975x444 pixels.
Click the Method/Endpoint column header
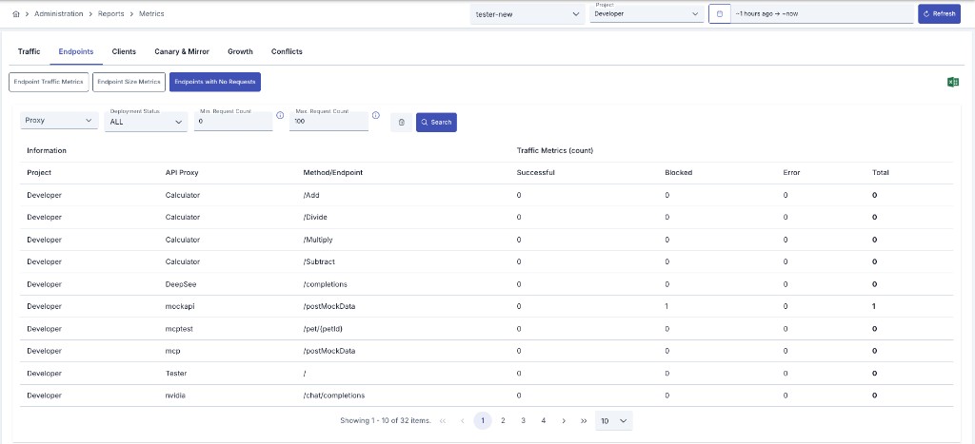(x=333, y=173)
